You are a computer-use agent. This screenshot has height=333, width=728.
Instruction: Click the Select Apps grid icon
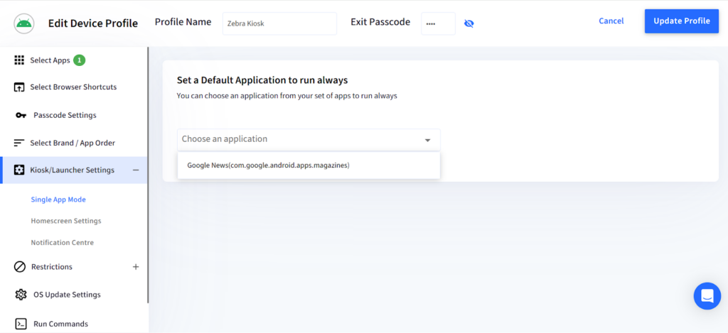point(20,60)
